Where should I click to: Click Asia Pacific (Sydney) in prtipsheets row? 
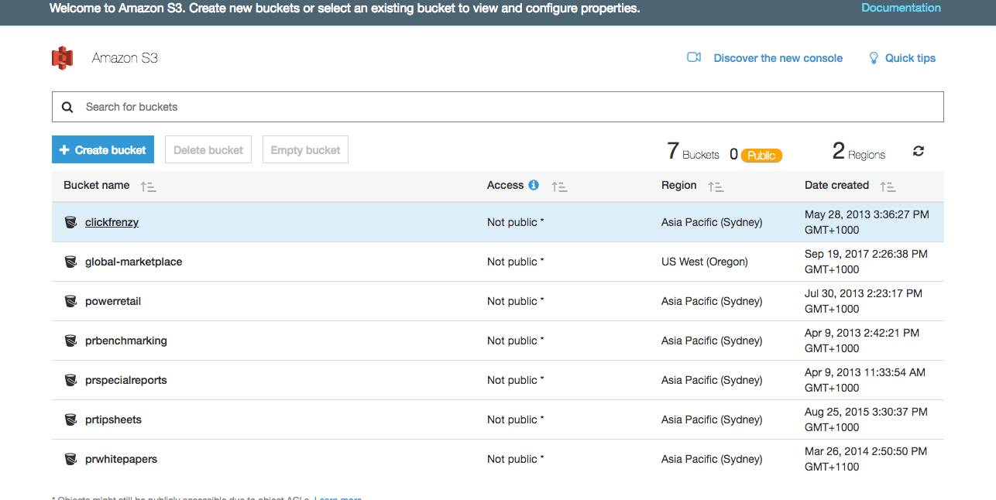(712, 420)
